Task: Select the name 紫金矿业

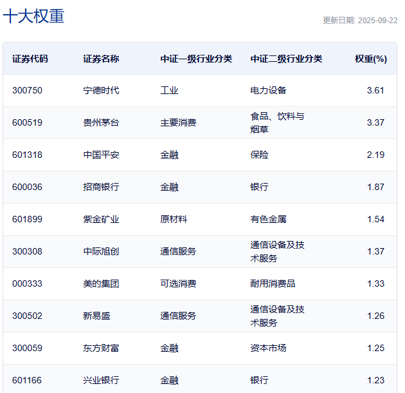Action: point(101,219)
